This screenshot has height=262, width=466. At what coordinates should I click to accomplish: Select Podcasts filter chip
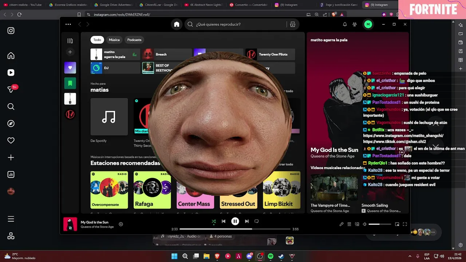tap(134, 40)
